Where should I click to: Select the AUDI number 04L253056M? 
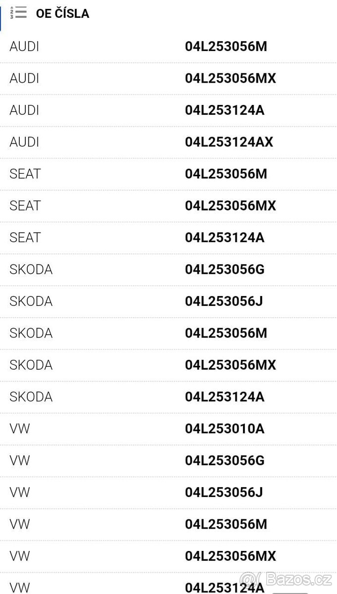click(226, 47)
